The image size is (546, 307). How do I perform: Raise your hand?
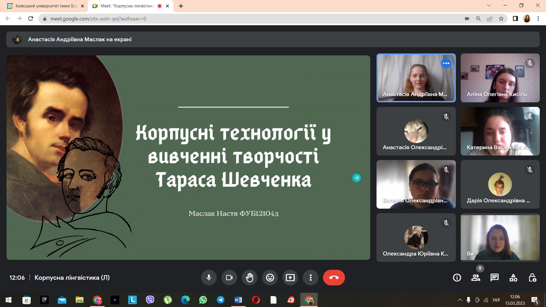(249, 278)
